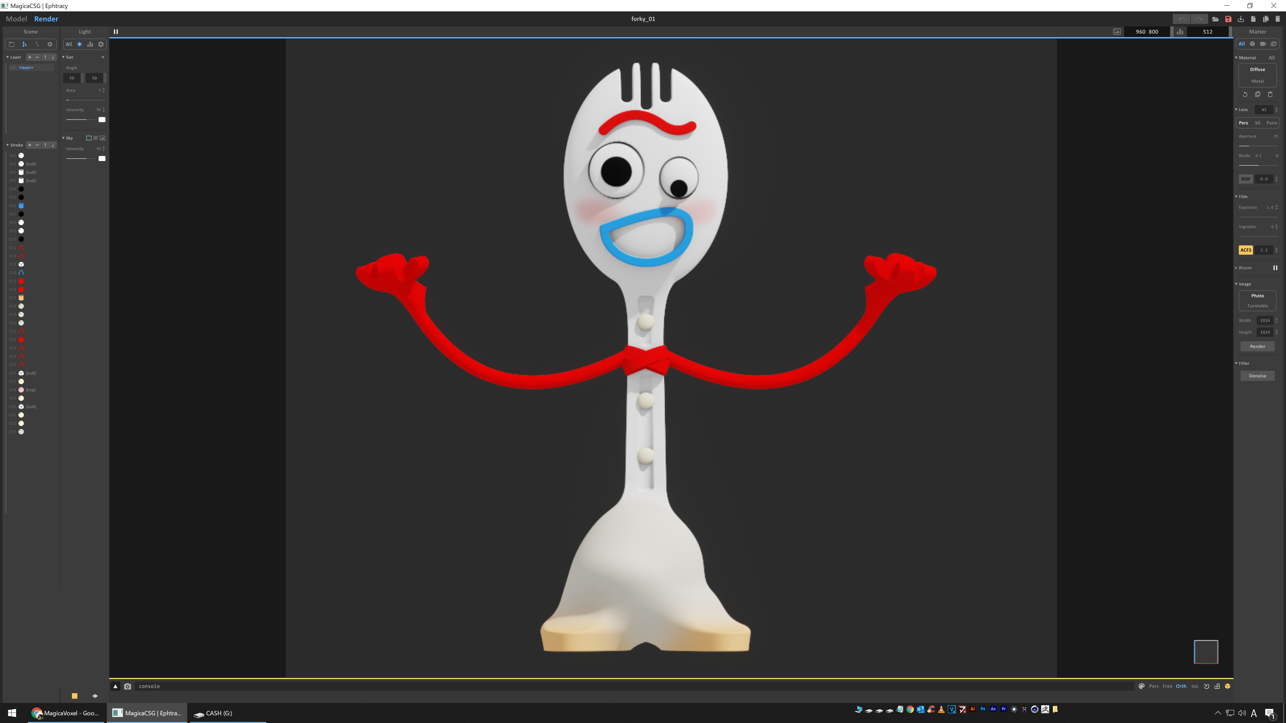Reset material with the circular arrow icon
1286x723 pixels.
point(1245,94)
